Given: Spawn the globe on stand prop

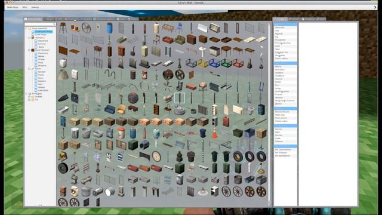Looking at the screenshot, I should click(x=203, y=86).
